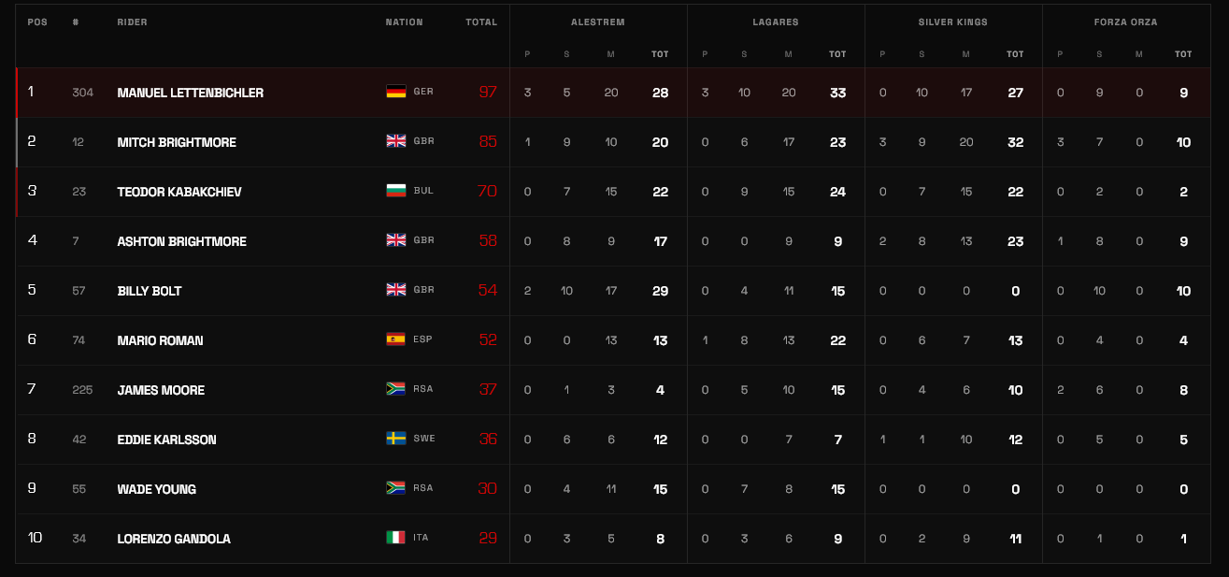
Task: Click the German flag icon for Manuel Lettenbichler
Action: (395, 92)
